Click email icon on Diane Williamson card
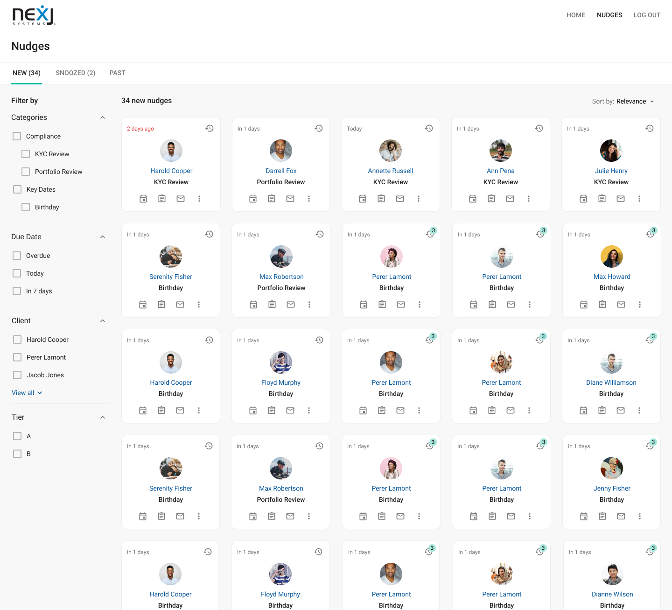 click(x=621, y=410)
